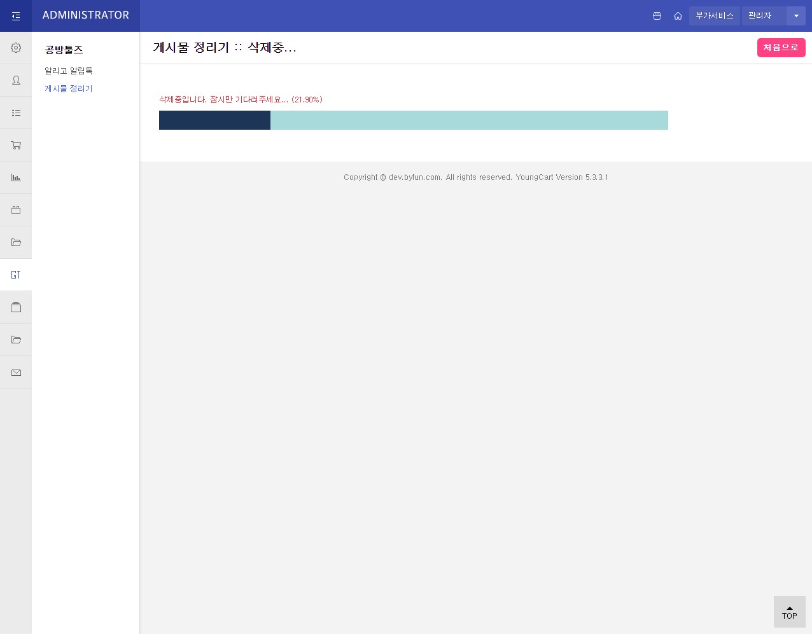Click the deletion progress bar
This screenshot has height=634, width=812.
tap(414, 120)
